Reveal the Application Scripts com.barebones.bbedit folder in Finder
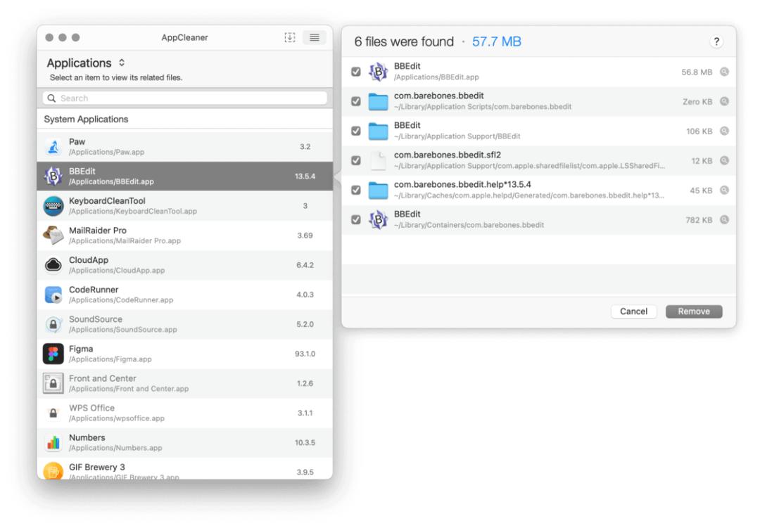760x528 pixels. 724,101
